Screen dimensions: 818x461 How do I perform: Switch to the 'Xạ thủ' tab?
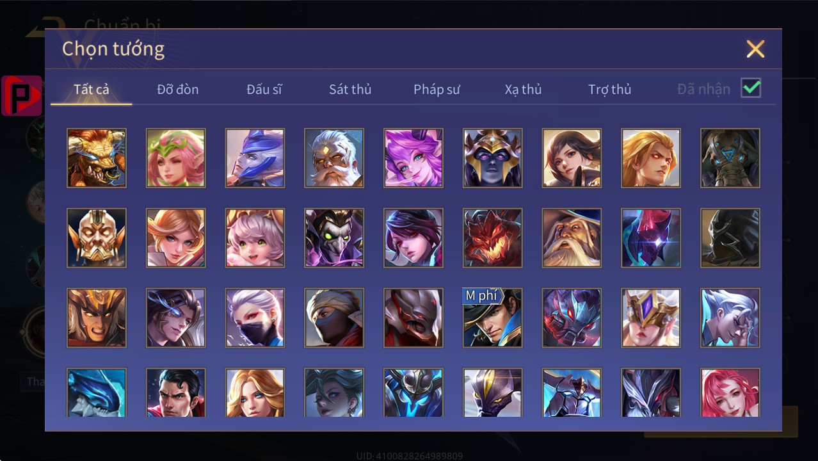click(523, 89)
